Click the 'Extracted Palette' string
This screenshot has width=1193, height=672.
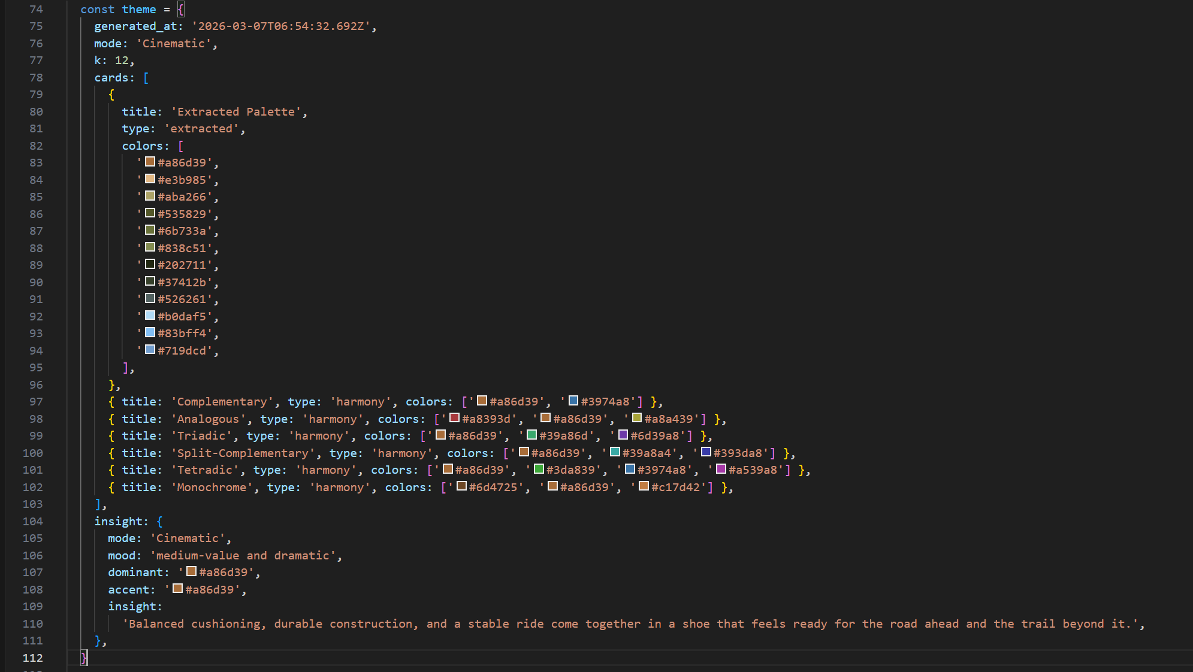tap(236, 111)
